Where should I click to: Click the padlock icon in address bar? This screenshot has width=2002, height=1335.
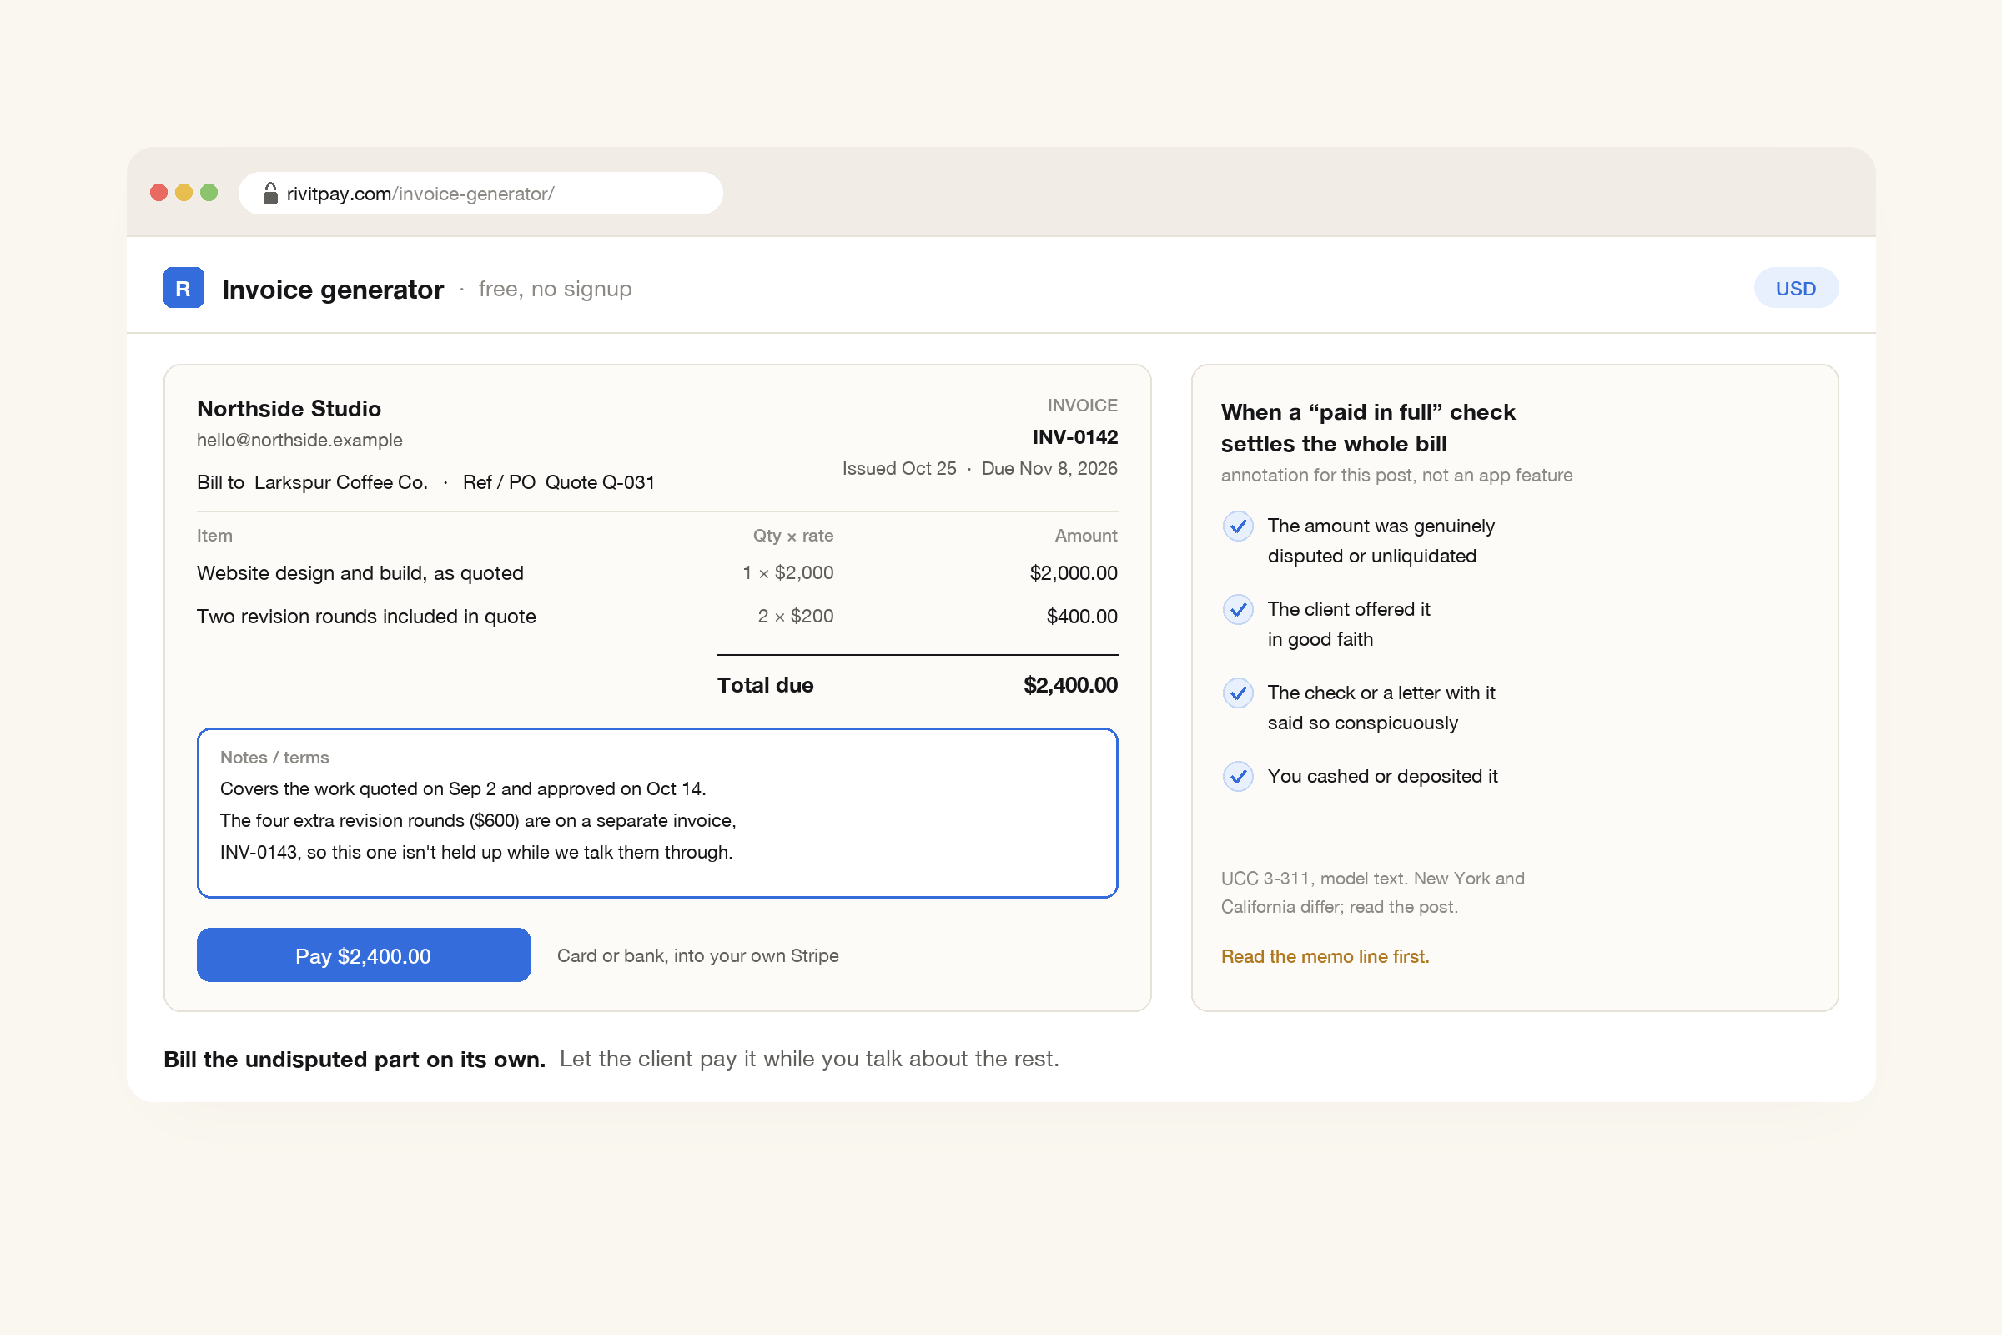click(x=269, y=194)
